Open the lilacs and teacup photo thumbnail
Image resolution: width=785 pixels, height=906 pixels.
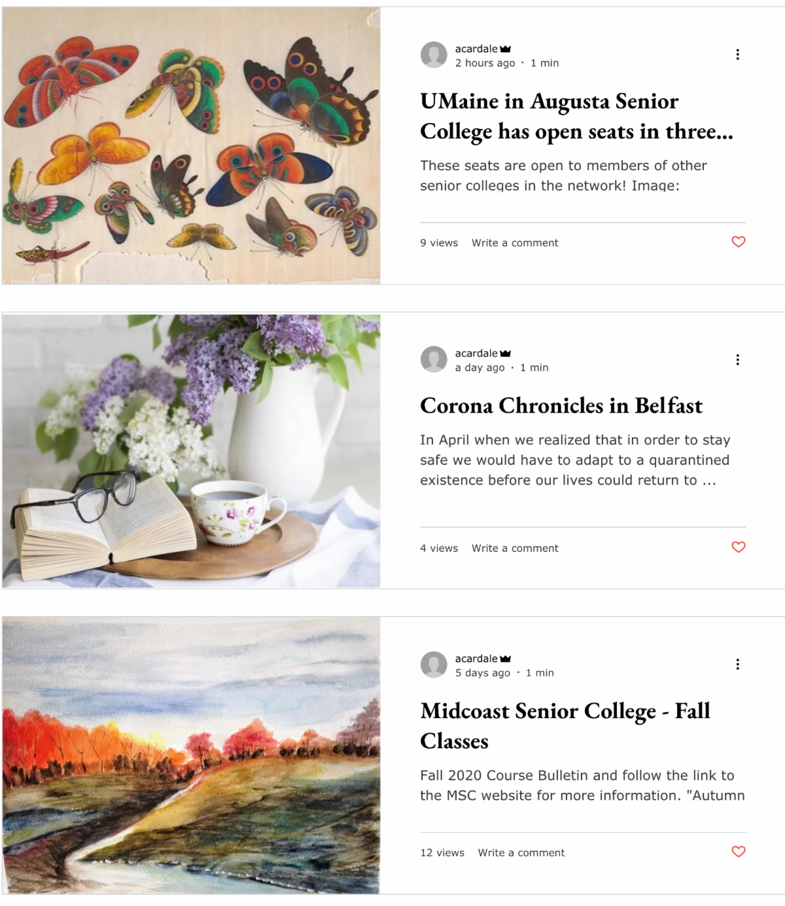(x=191, y=451)
